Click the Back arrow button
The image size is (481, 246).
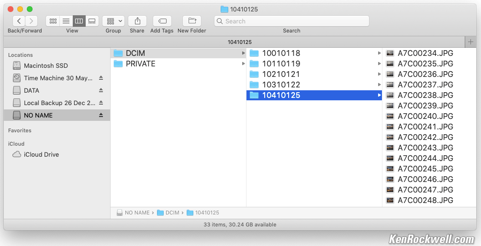[x=19, y=21]
